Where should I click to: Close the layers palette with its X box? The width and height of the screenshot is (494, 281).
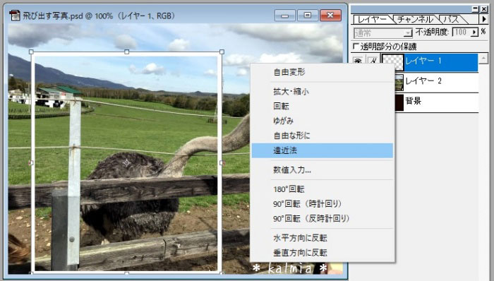tap(484, 9)
